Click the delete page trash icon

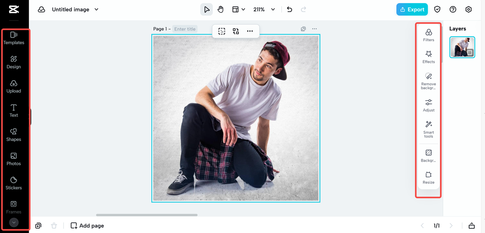[x=54, y=226]
